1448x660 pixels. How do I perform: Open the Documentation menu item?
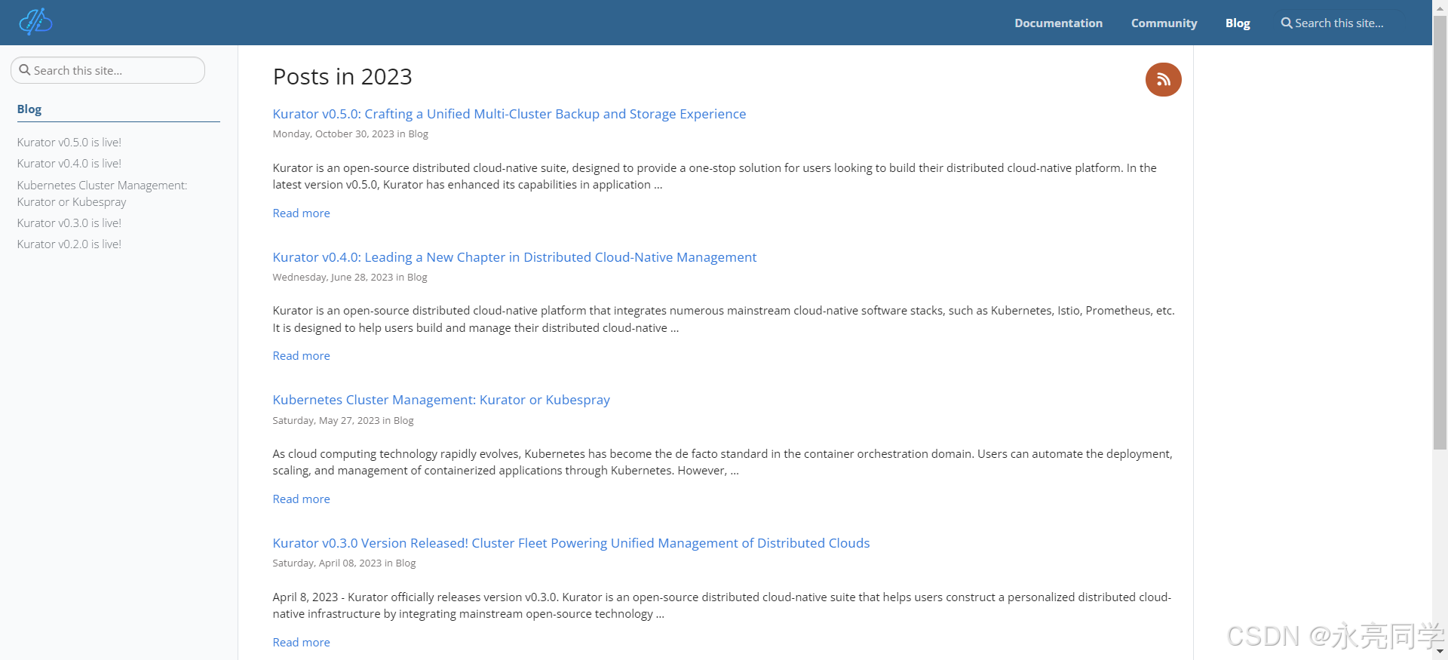[1058, 23]
